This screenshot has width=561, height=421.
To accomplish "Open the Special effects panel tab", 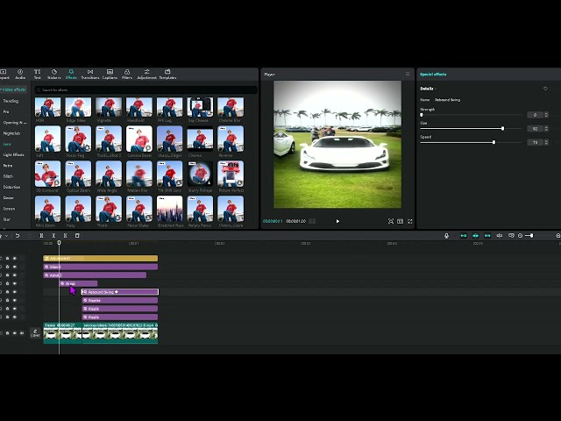I will click(x=433, y=74).
